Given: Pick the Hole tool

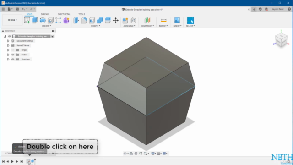Looking at the screenshot, I should tap(51, 20).
